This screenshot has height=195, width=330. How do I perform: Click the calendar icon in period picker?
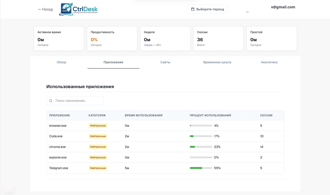coord(193,9)
